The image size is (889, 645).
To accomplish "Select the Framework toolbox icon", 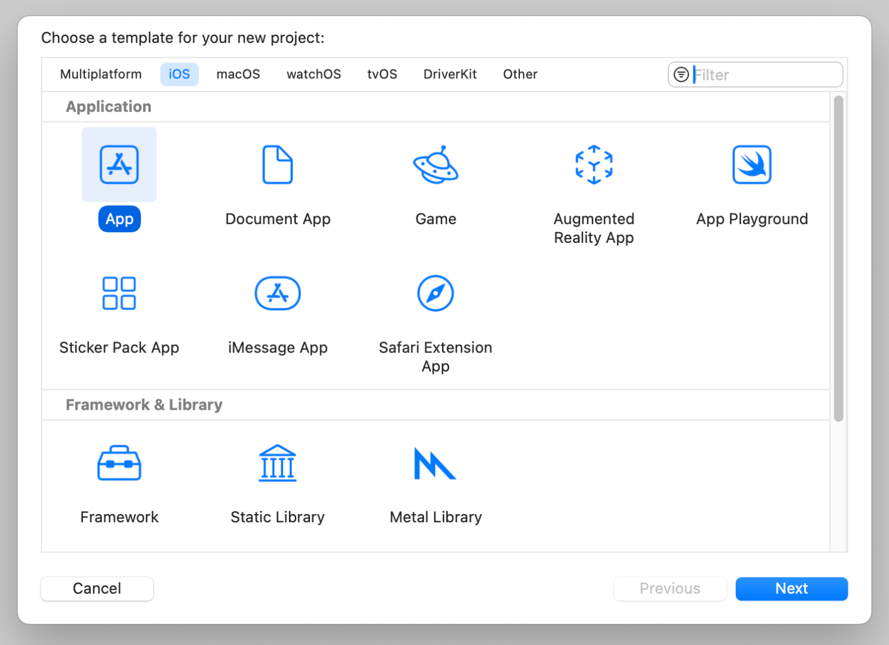I will [119, 463].
